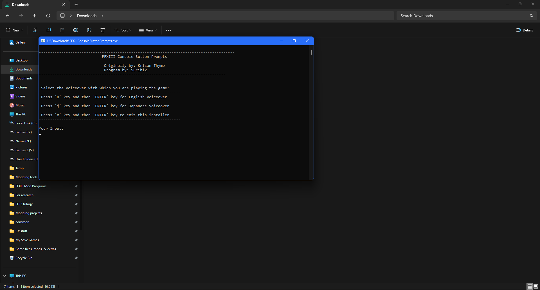
Task: Click the Cut scissors icon
Action: tap(35, 30)
